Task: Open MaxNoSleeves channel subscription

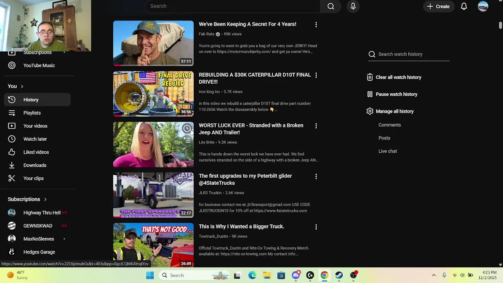Action: point(37,239)
